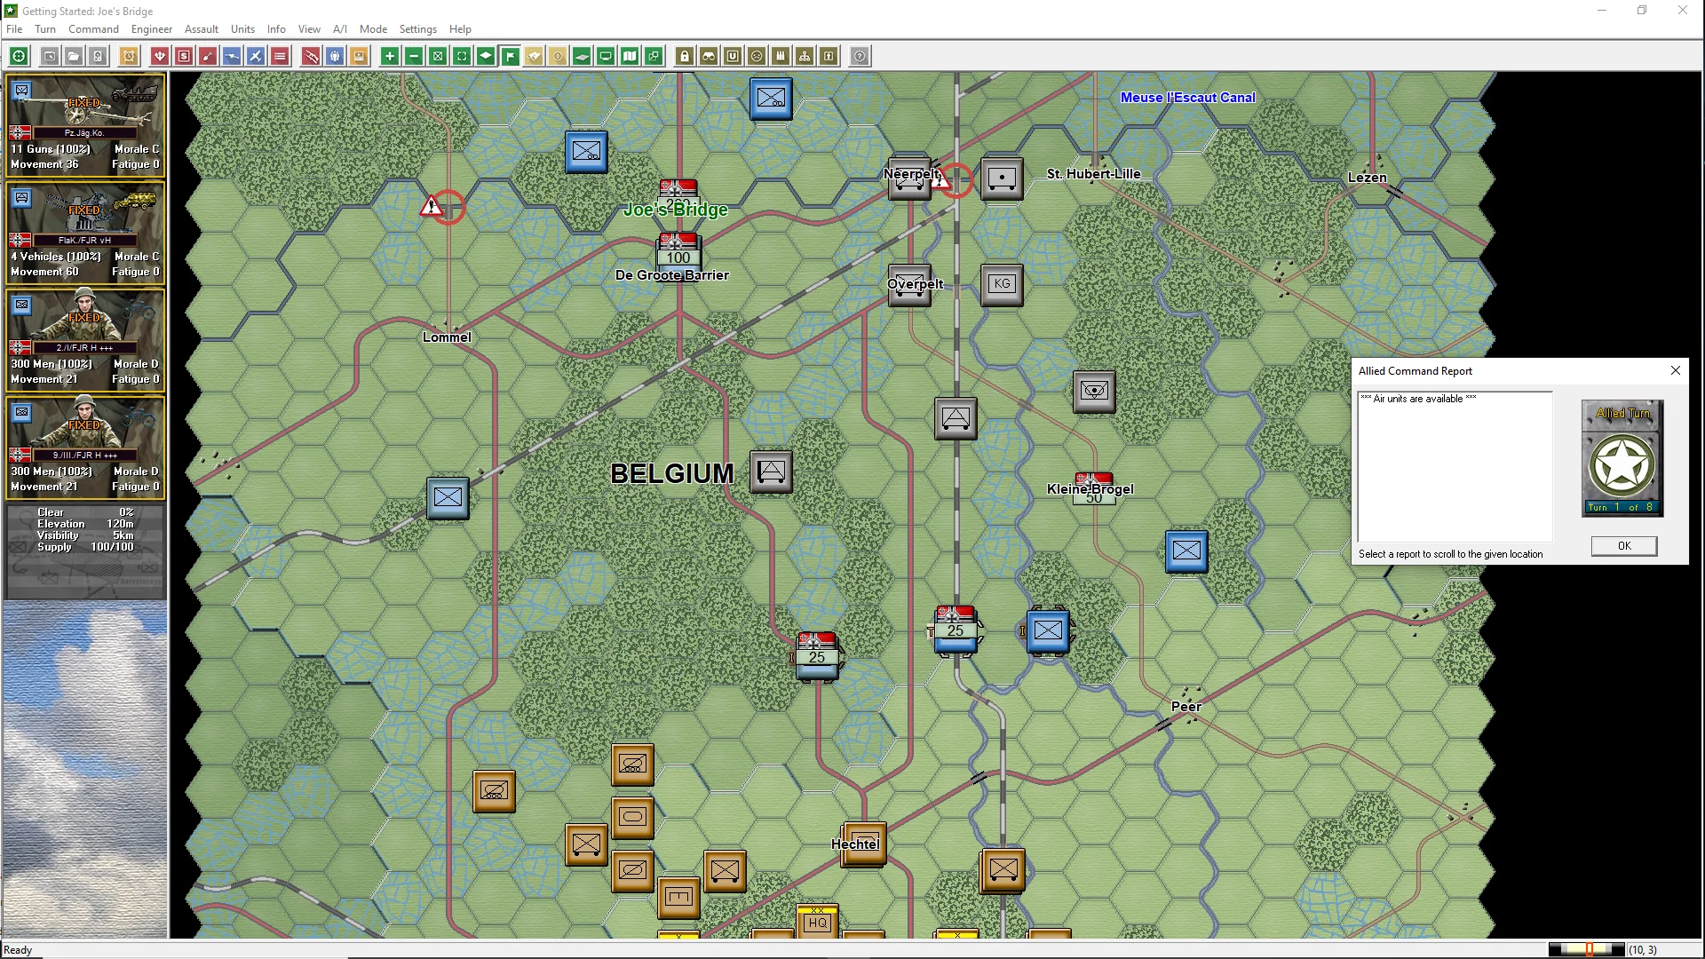Click the red downward arrows toolbar icon
The image size is (1705, 959).
click(160, 57)
